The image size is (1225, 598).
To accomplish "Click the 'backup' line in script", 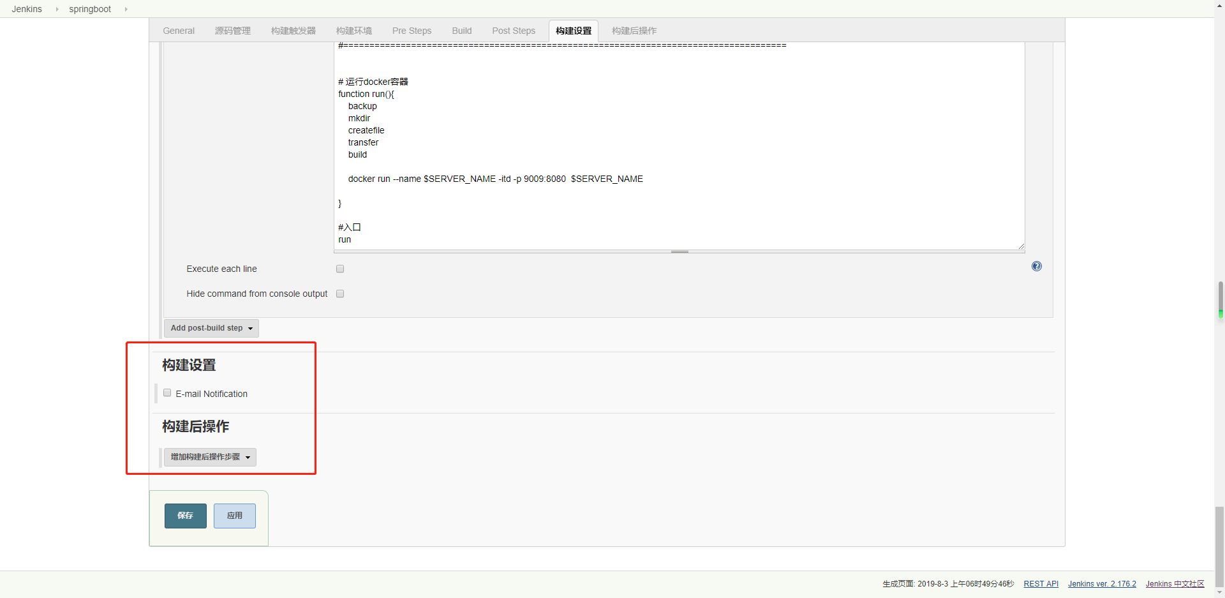I will [362, 106].
